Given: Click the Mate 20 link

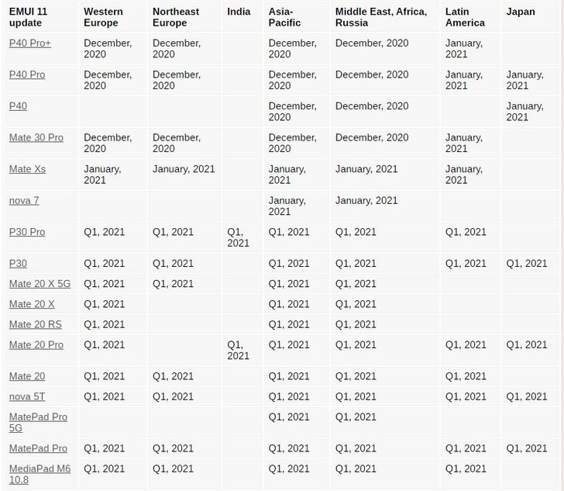Looking at the screenshot, I should pos(27,376).
